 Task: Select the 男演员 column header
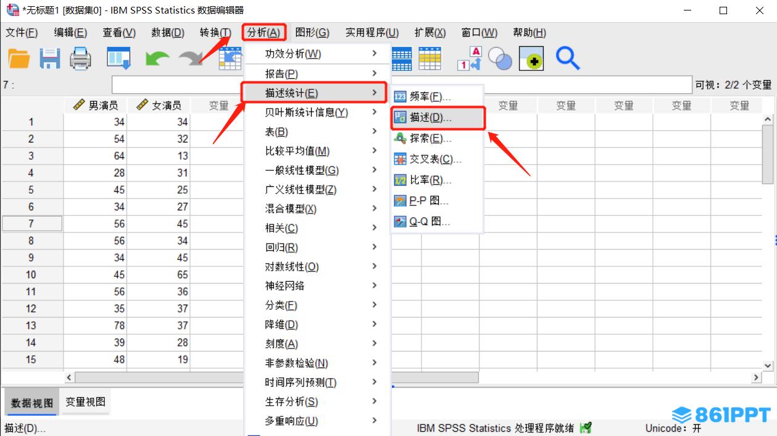[x=96, y=105]
